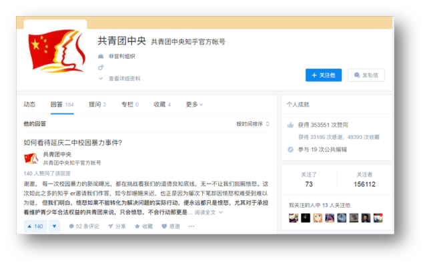Image resolution: width=427 pixels, height=267 pixels.
Task: Click the 13 人关注他 mutual followers link
Action: pyautogui.click(x=336, y=205)
